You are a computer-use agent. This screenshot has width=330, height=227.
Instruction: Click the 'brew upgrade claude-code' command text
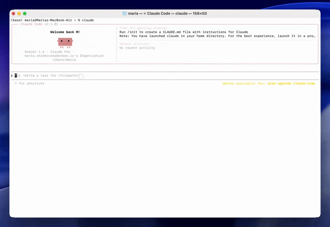(291, 84)
